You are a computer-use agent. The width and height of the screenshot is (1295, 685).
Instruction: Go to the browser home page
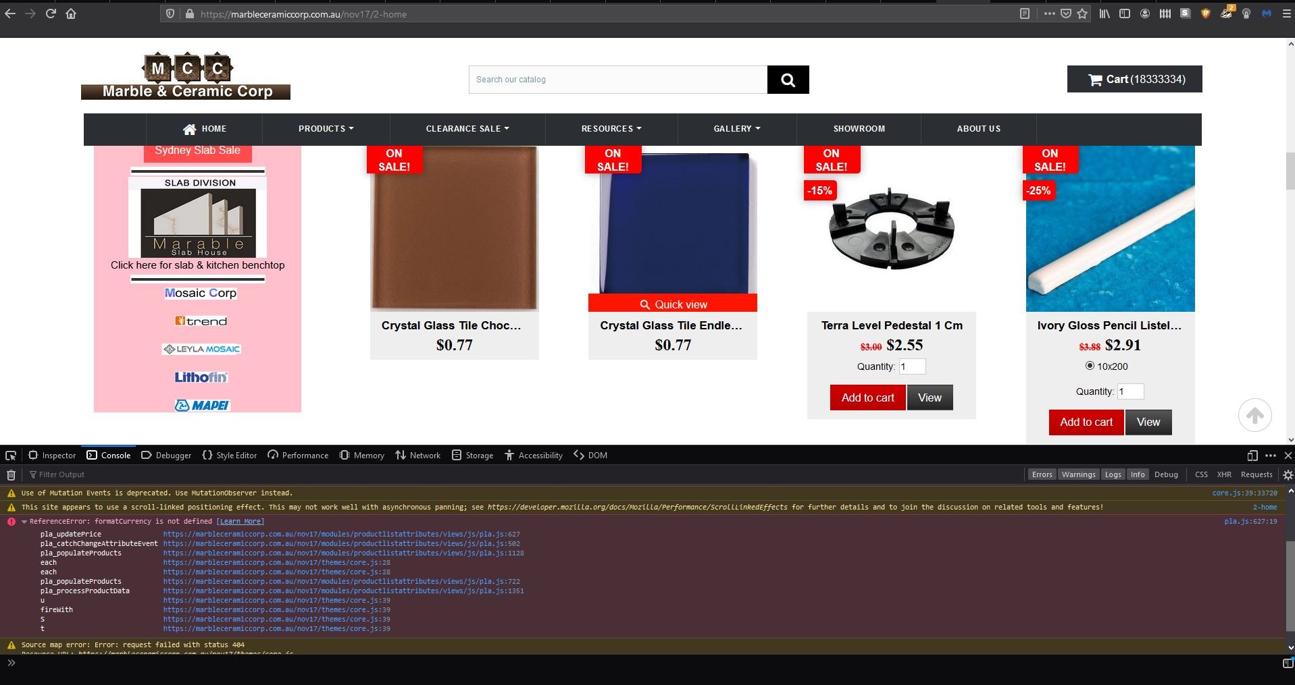pos(71,13)
